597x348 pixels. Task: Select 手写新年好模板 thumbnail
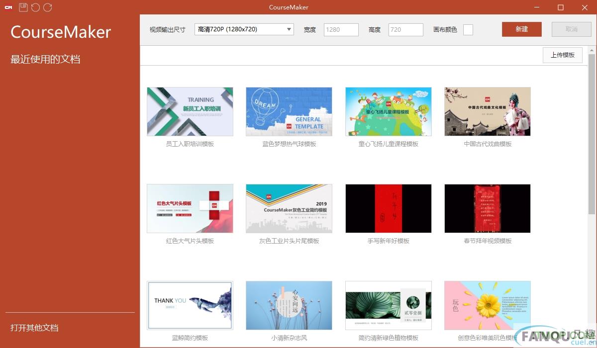pyautogui.click(x=389, y=208)
